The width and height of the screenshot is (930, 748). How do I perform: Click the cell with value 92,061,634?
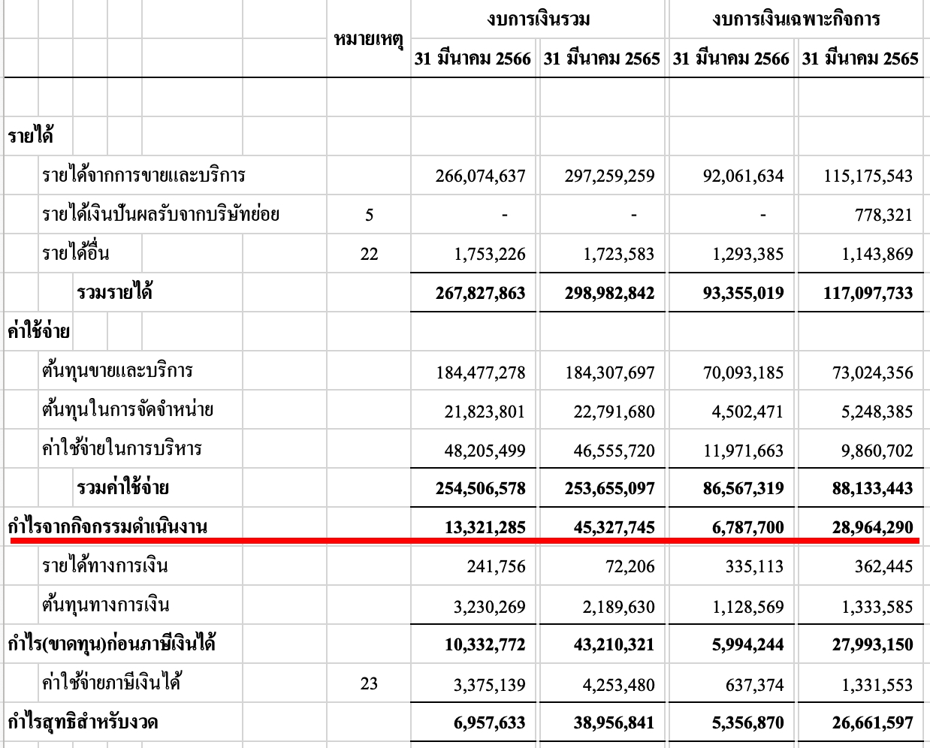click(743, 176)
